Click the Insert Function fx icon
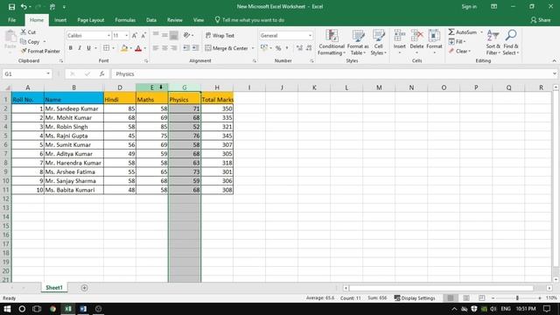Image resolution: width=560 pixels, height=315 pixels. [101, 73]
